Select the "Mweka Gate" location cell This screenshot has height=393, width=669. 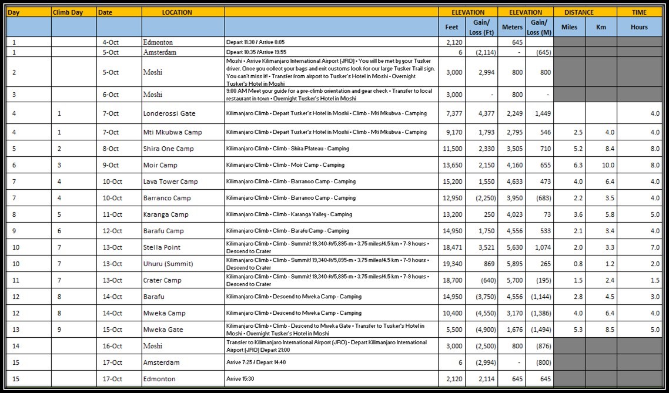pyautogui.click(x=163, y=330)
